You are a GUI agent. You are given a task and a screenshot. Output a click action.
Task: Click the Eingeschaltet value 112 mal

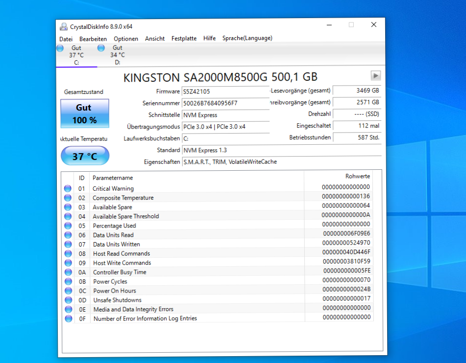pyautogui.click(x=357, y=126)
